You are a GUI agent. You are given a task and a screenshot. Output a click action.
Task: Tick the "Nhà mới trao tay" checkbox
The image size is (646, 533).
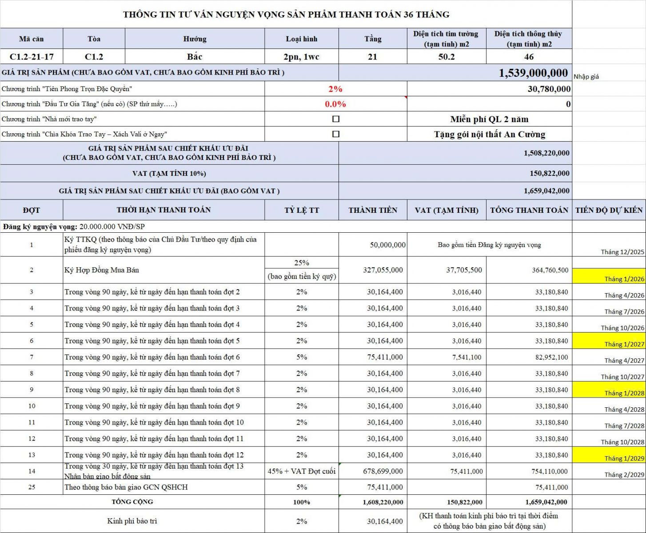(x=336, y=119)
